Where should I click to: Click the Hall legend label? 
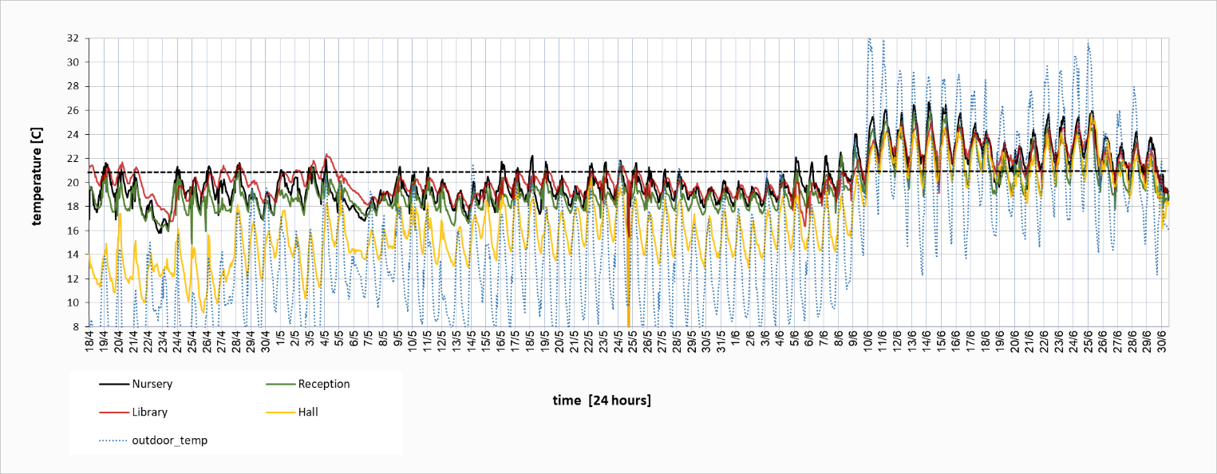308,413
